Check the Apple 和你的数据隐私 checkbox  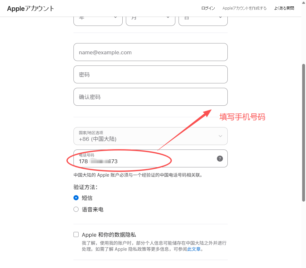coord(76,234)
